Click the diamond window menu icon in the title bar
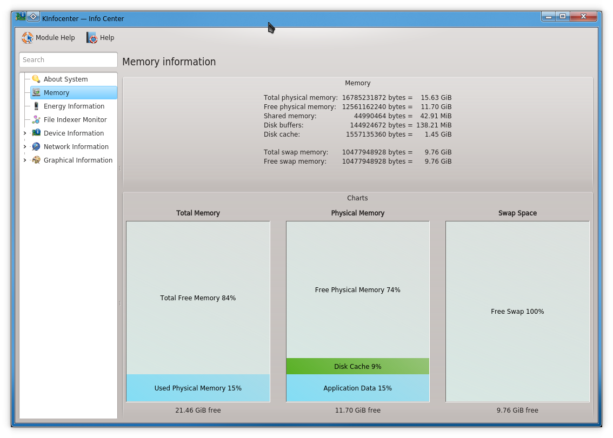 pos(33,16)
